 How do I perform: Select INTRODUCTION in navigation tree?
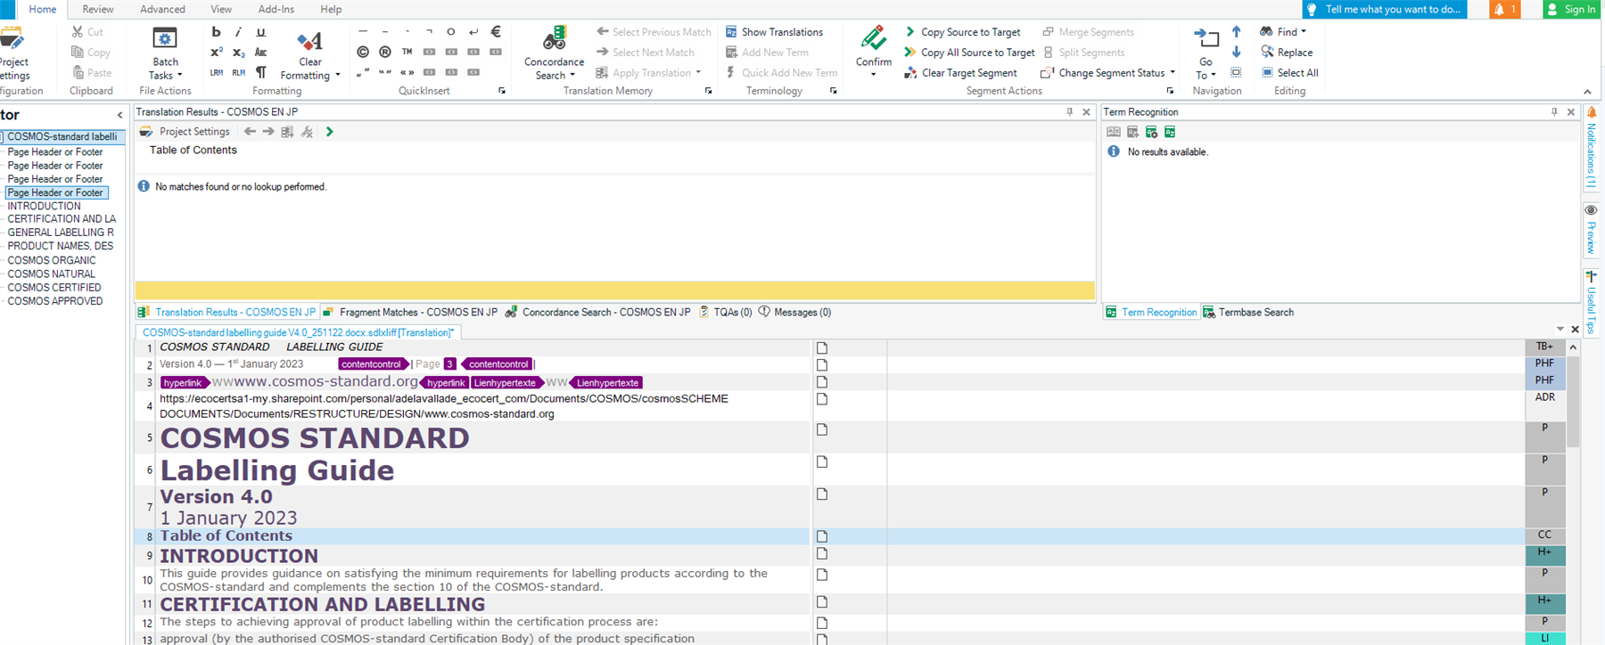(x=44, y=206)
